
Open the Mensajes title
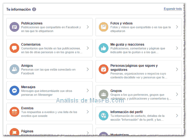(28, 87)
